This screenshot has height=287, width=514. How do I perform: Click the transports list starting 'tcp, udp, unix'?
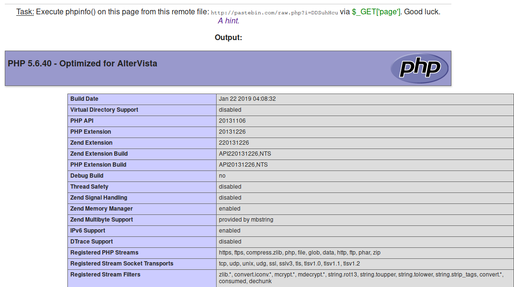point(289,264)
